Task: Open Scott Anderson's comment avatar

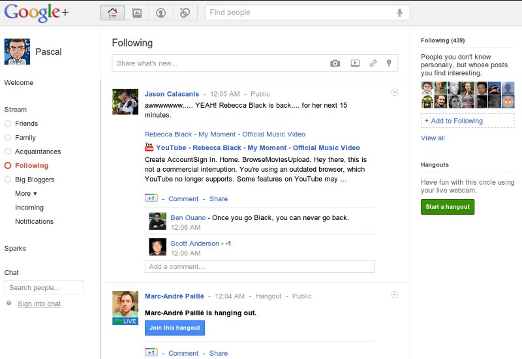Action: point(157,247)
